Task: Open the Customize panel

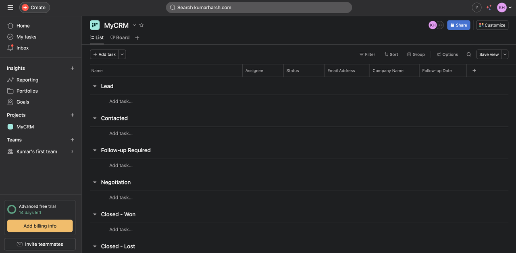Action: point(492,25)
